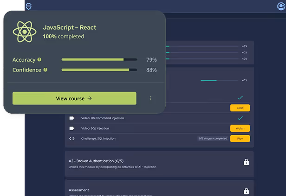Click the unlock module instruction text

point(112,167)
